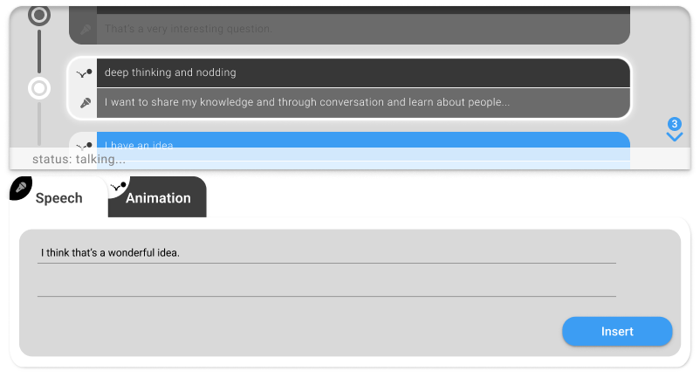The image size is (700, 378).
Task: Click the animation icon on Animation tab
Action: [119, 186]
